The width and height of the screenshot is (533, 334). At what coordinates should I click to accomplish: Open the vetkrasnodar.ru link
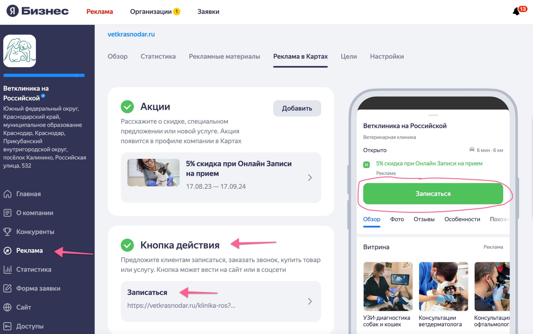click(x=131, y=34)
